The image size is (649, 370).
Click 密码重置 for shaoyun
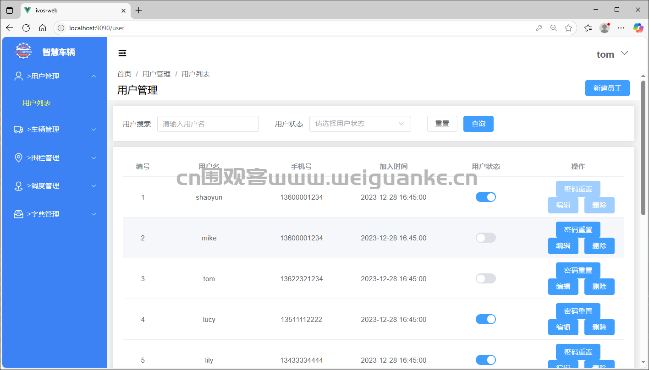click(x=578, y=189)
